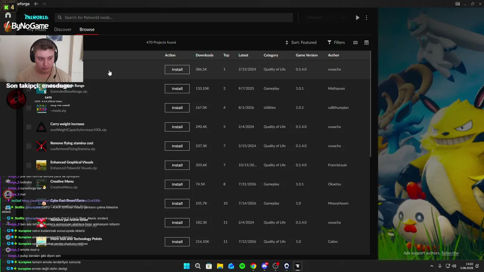Open the CurseForge taskbar icon
Viewport: 484px width, 272px height.
click(298, 266)
